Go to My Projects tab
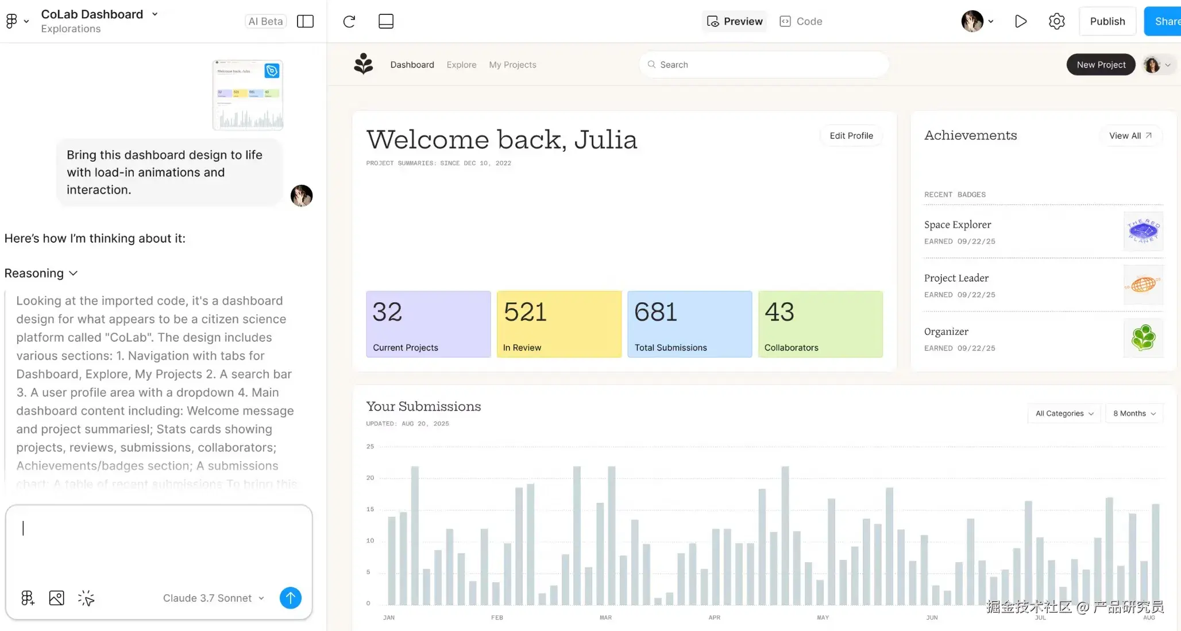This screenshot has height=631, width=1181. [x=512, y=65]
